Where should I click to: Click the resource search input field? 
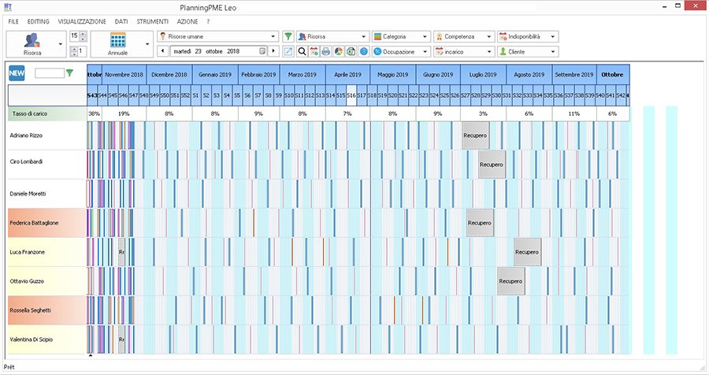pos(49,73)
